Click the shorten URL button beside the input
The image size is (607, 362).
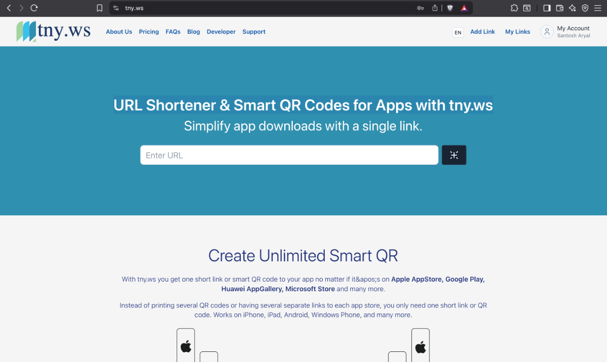coord(454,155)
